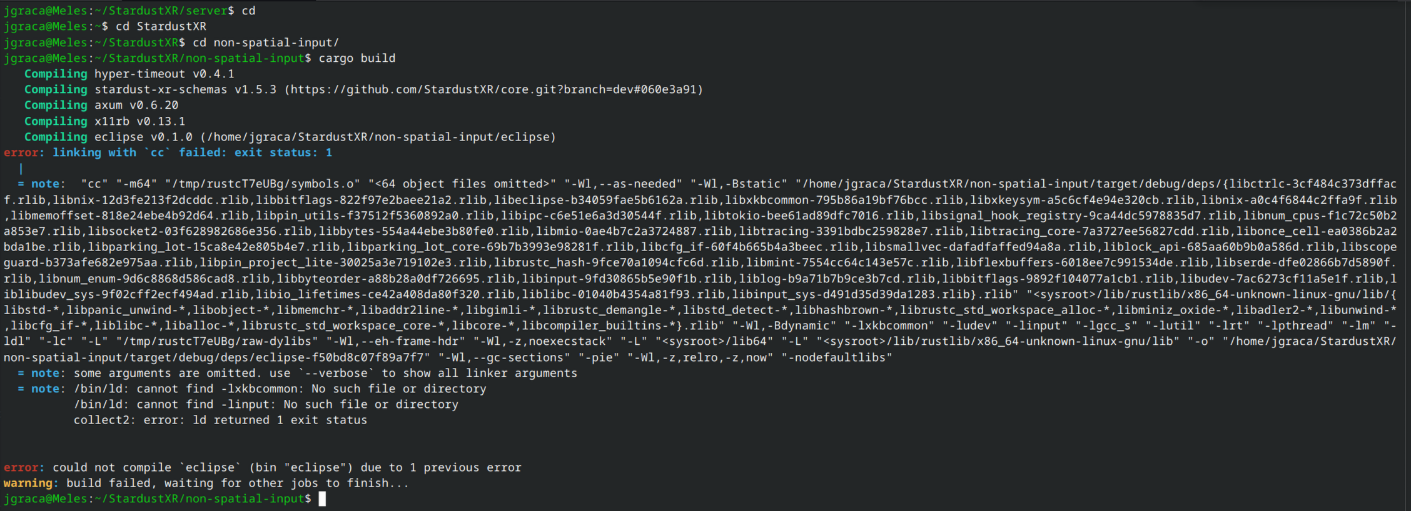Image resolution: width=1411 pixels, height=511 pixels.
Task: Click the 'Compiling x11rb v0.13.1' line
Action: [x=105, y=121]
